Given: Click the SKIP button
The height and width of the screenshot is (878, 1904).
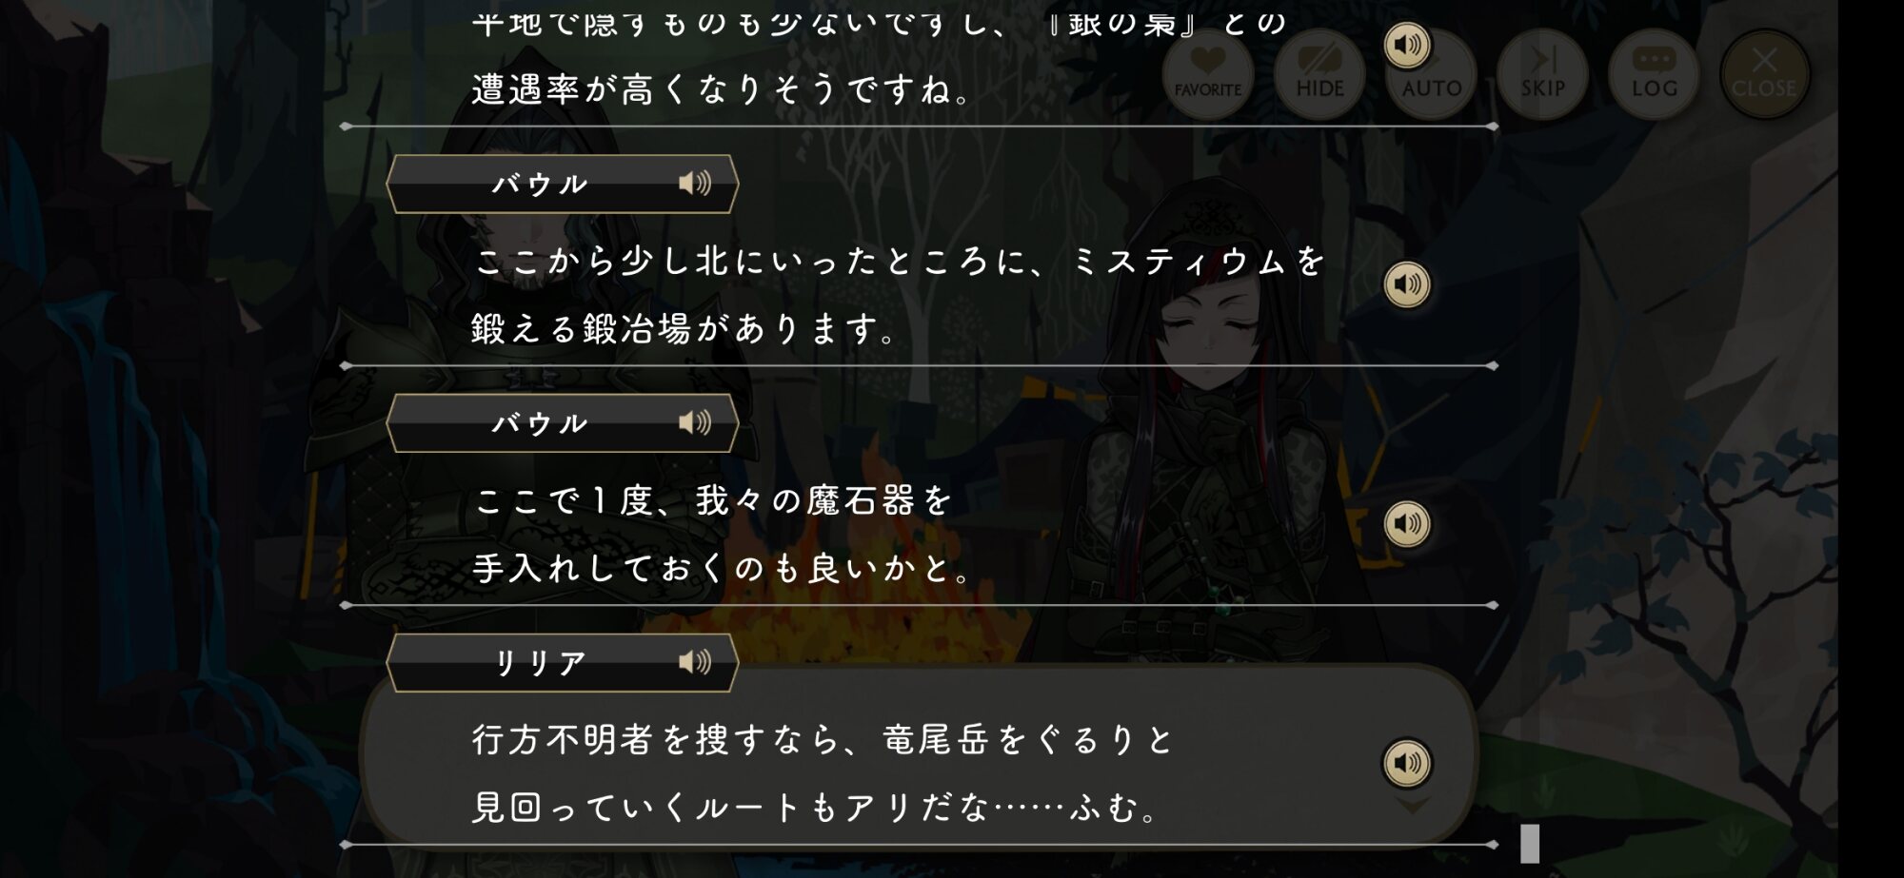Looking at the screenshot, I should (x=1542, y=74).
